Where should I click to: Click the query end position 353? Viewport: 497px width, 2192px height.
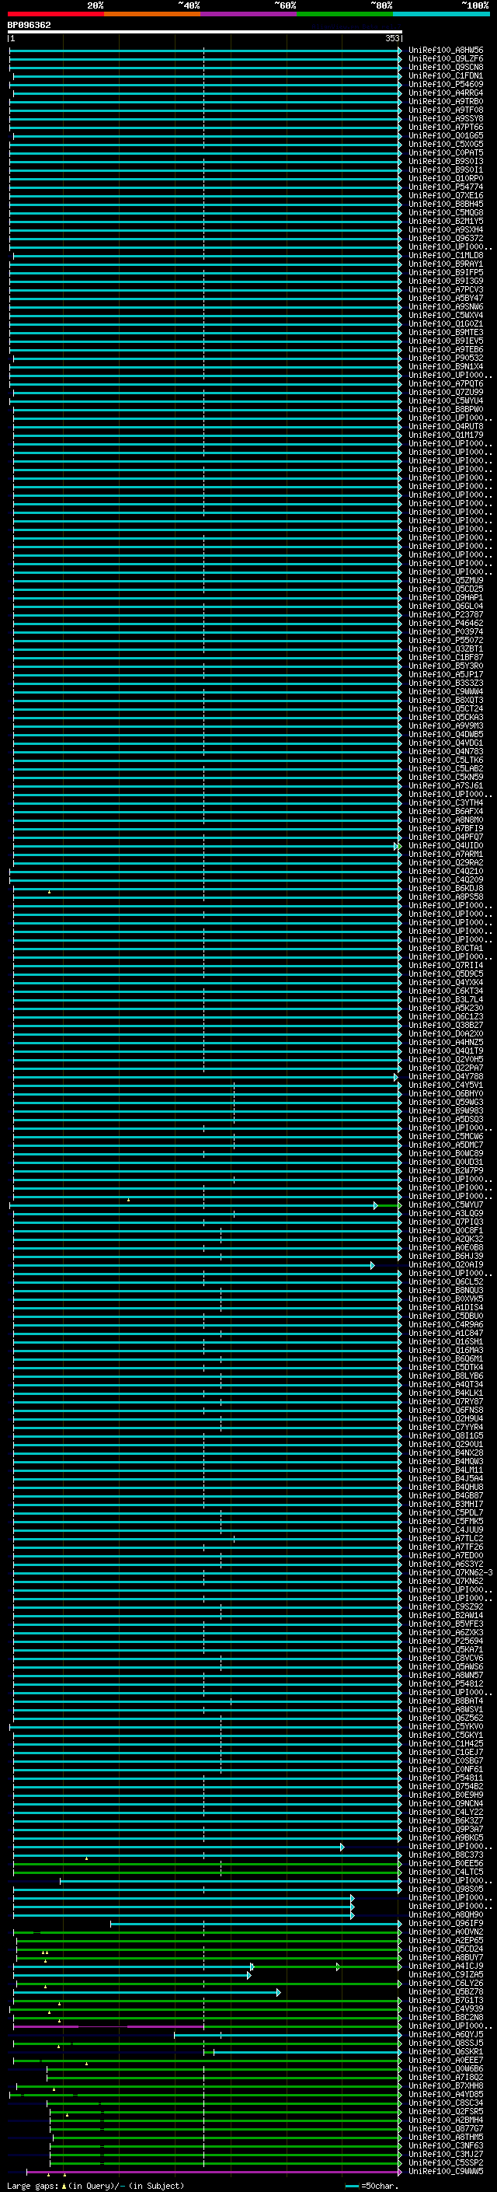tap(391, 38)
